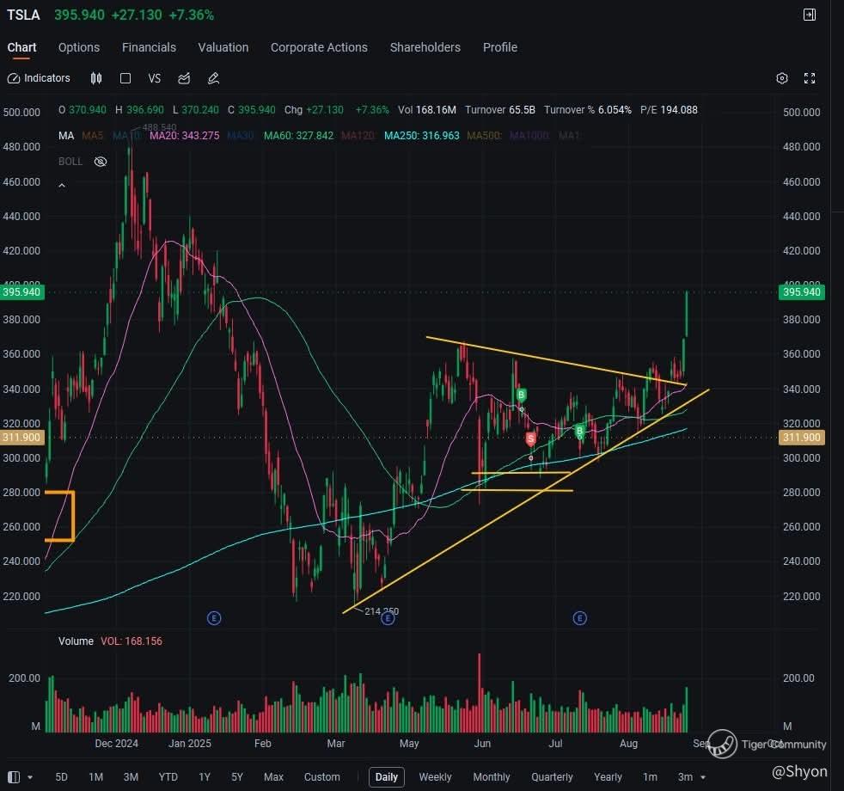The height and width of the screenshot is (791, 844).
Task: Click the panel collapse icon at top right
Action: pos(810,15)
